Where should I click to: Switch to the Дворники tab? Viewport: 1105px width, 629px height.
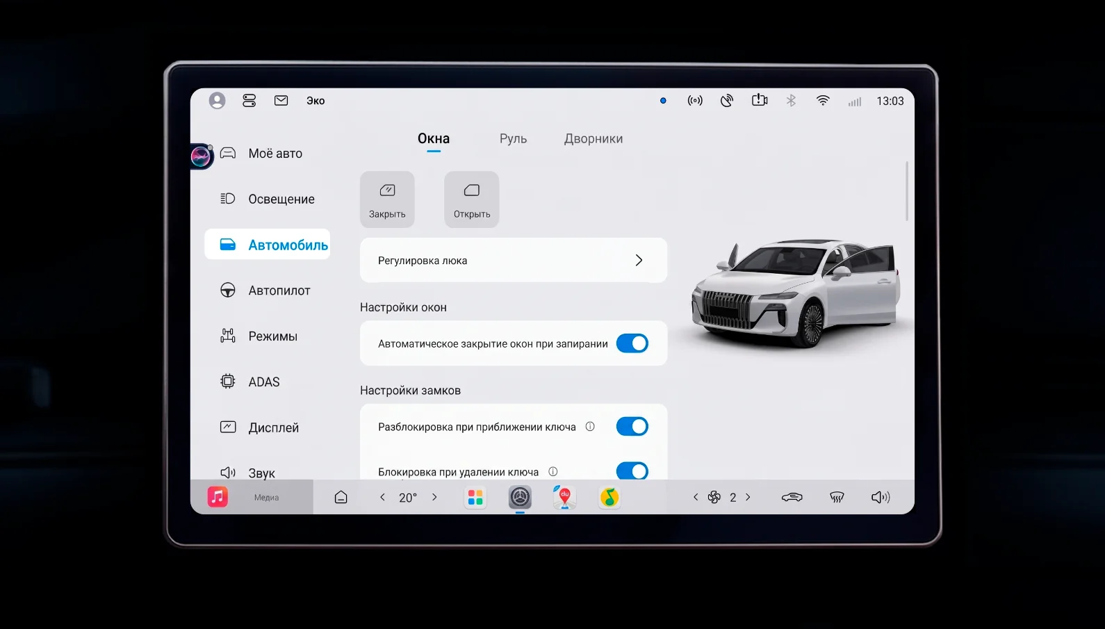tap(594, 139)
